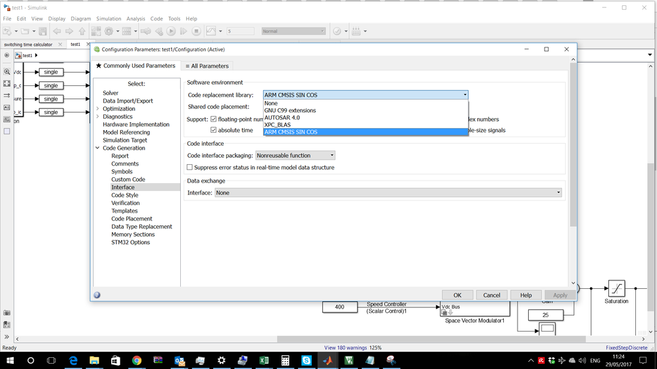This screenshot has height=369, width=657.
Task: Click the Area box palette icon
Action: 7,131
